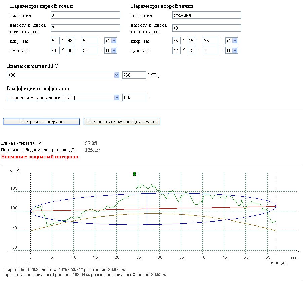Screen dimensions: 303x281
Task: Click the 'Параметры первой точки' heading
Action: [x=41, y=6]
